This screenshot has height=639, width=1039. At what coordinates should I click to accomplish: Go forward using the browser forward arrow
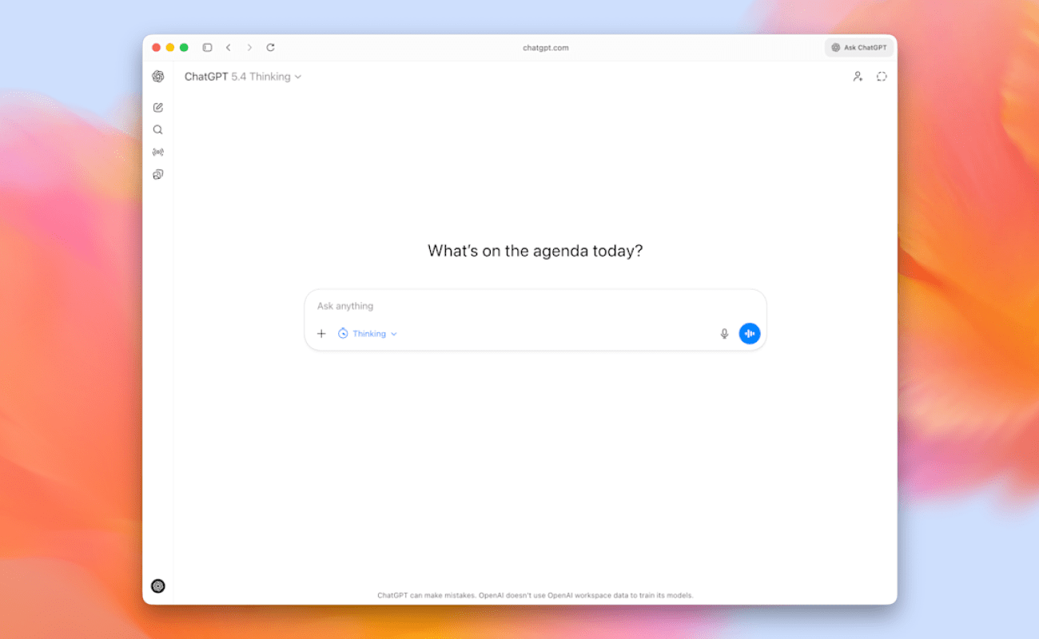tap(249, 48)
